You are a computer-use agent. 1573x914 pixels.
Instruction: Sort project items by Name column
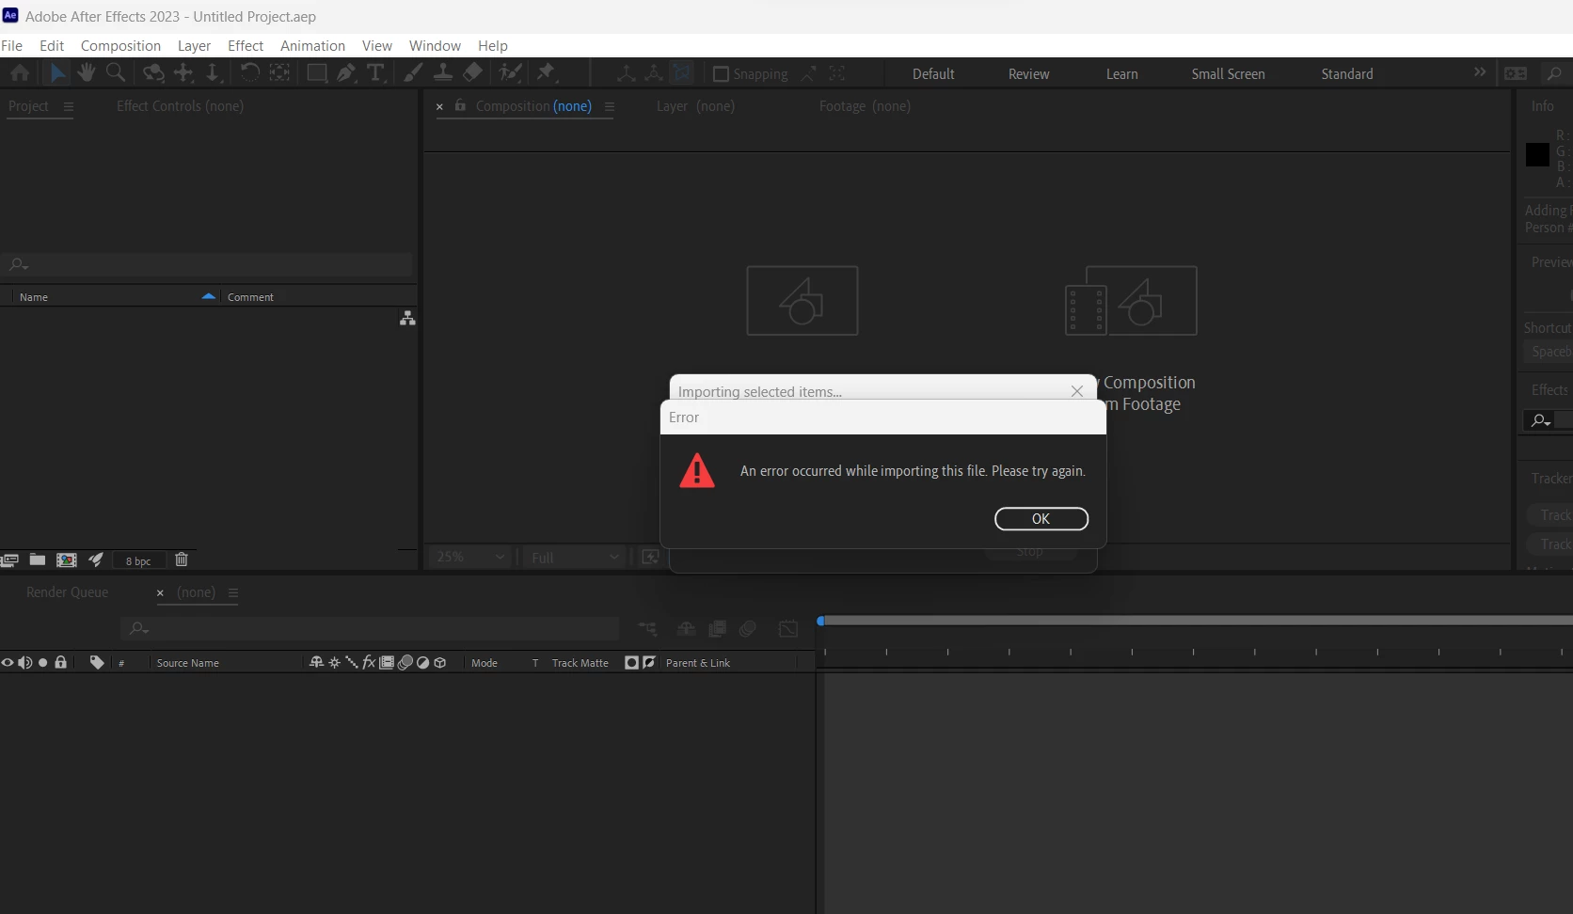(x=34, y=297)
